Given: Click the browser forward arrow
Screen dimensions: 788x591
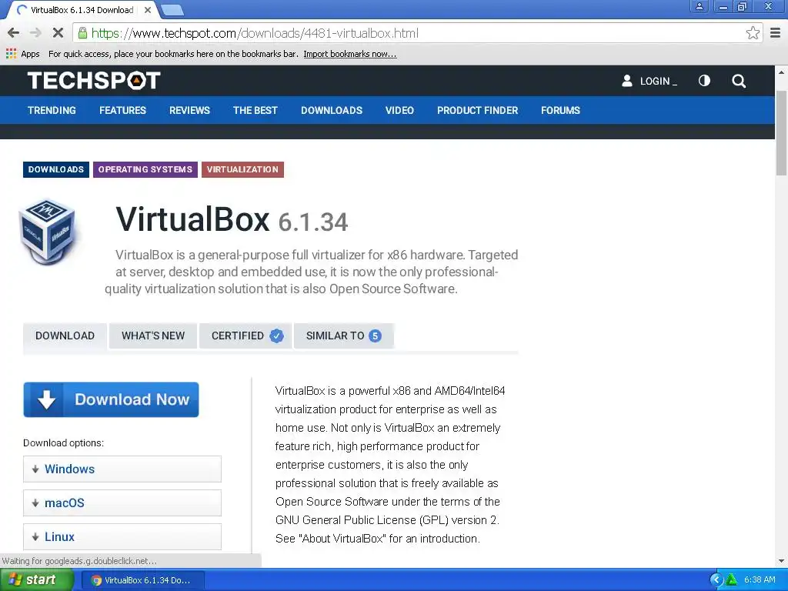Looking at the screenshot, I should click(35, 33).
